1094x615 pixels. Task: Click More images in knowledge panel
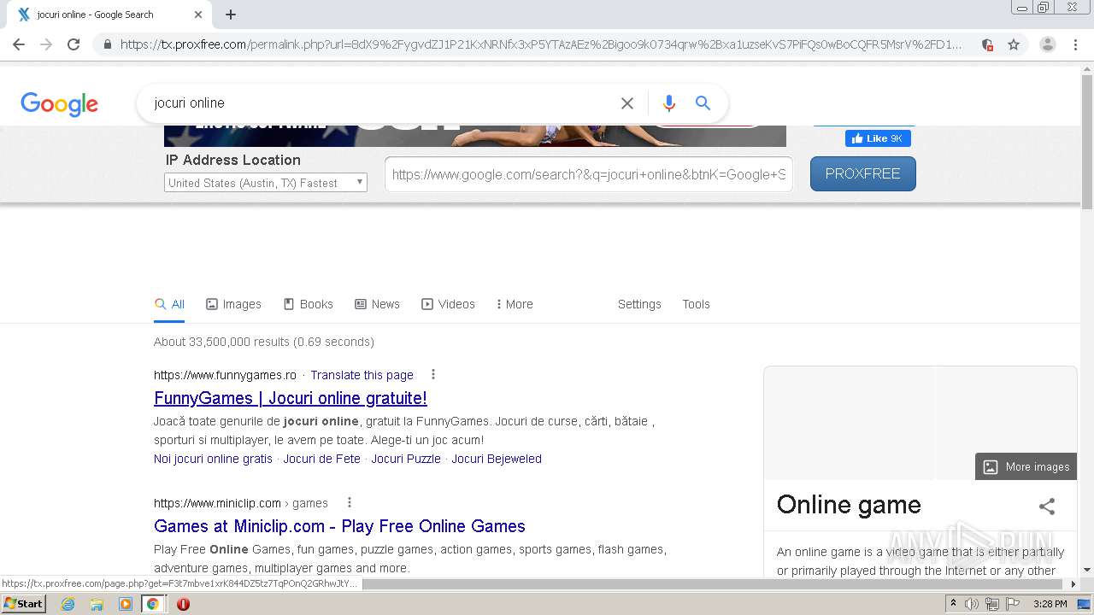(1026, 466)
